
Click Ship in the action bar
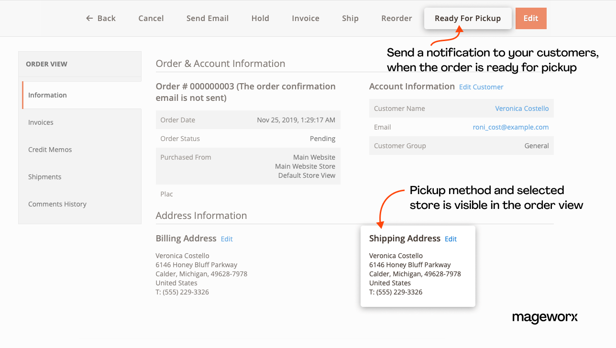[350, 18]
